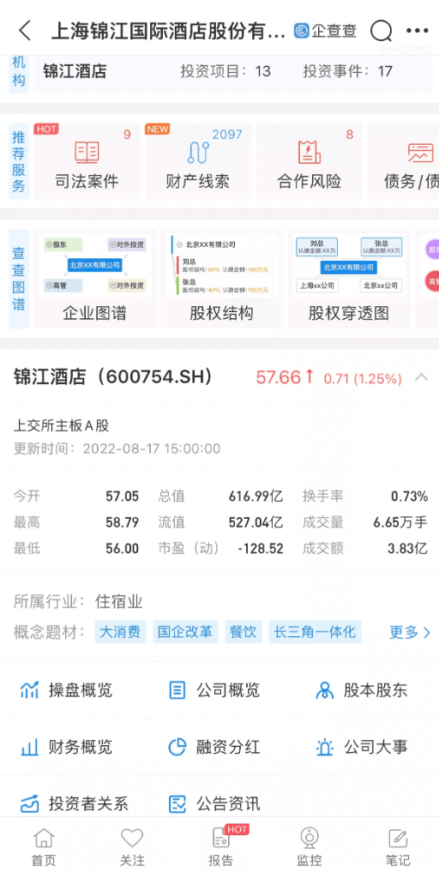Select the 国企改革 concept tag
This screenshot has width=439, height=878.
tap(185, 632)
